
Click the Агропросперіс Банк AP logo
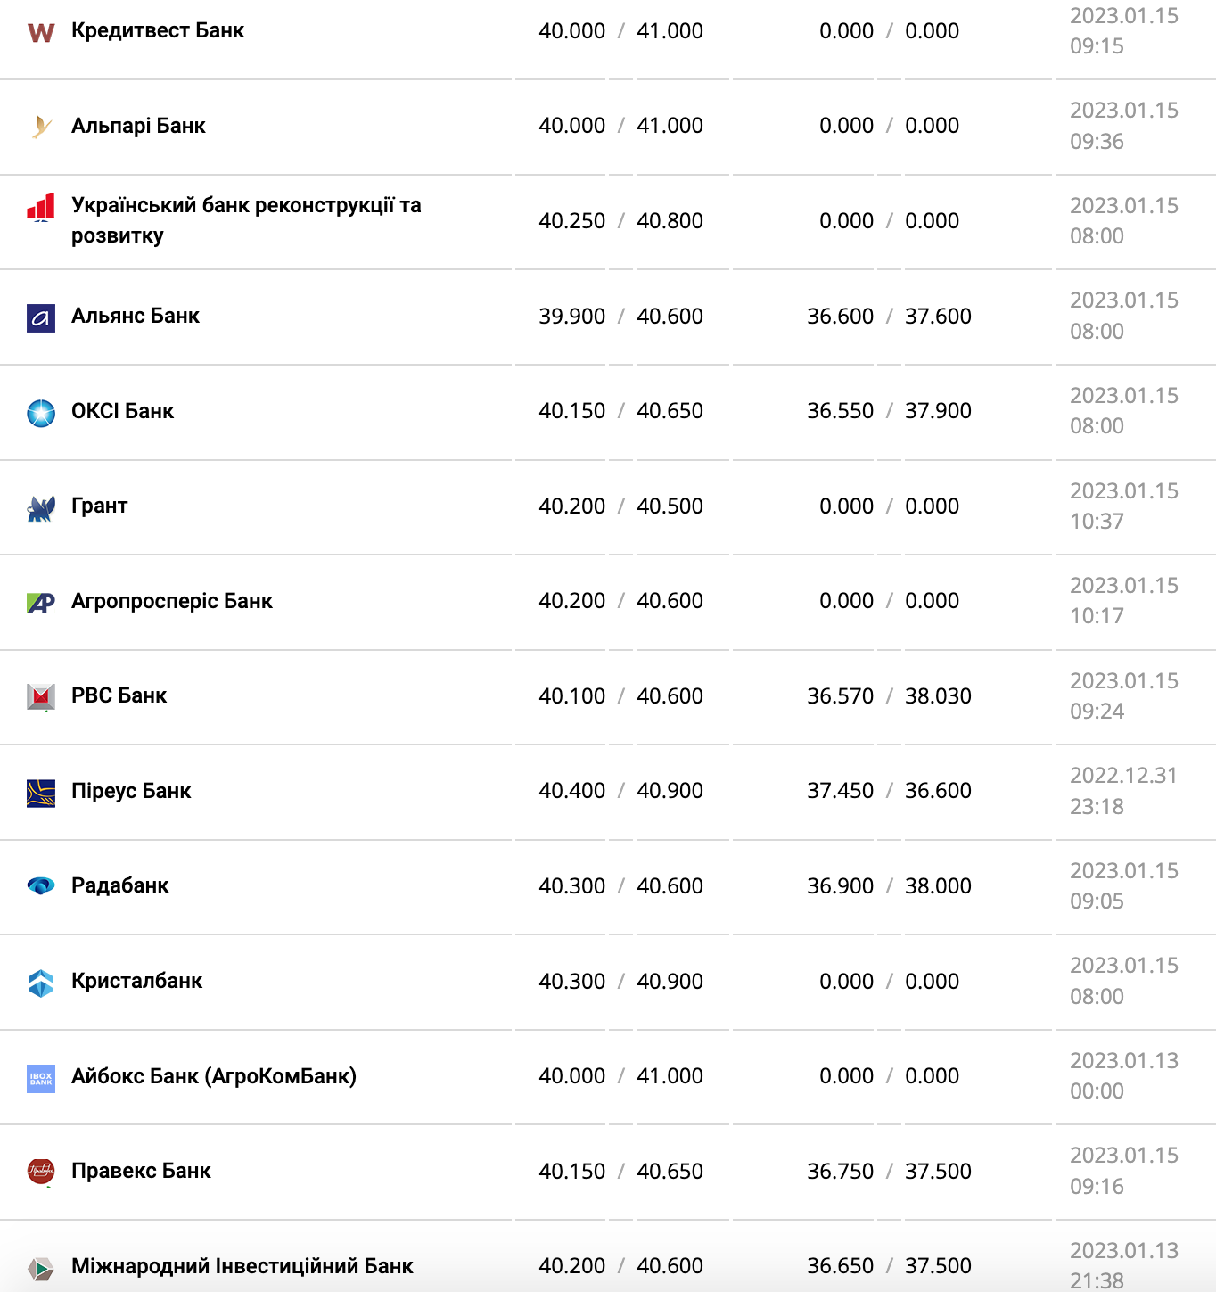(41, 603)
